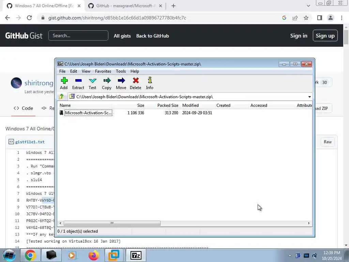Open the Windows Start button
This screenshot has height=262, width=349.
9,255
